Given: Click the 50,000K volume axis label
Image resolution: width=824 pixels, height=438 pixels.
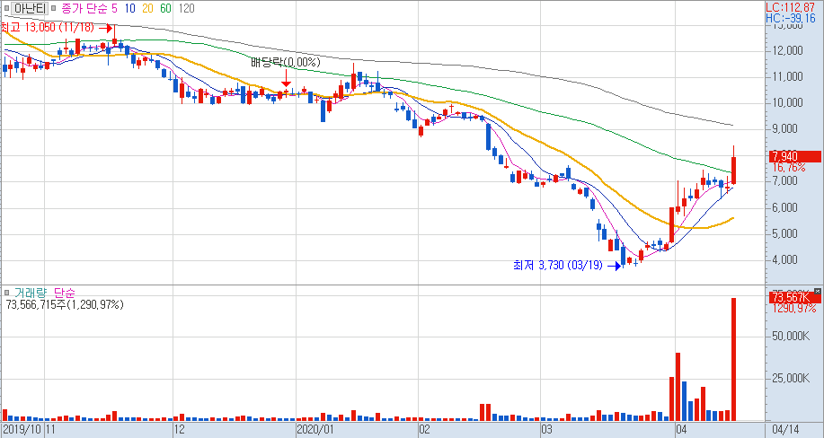Looking at the screenshot, I should [x=791, y=336].
